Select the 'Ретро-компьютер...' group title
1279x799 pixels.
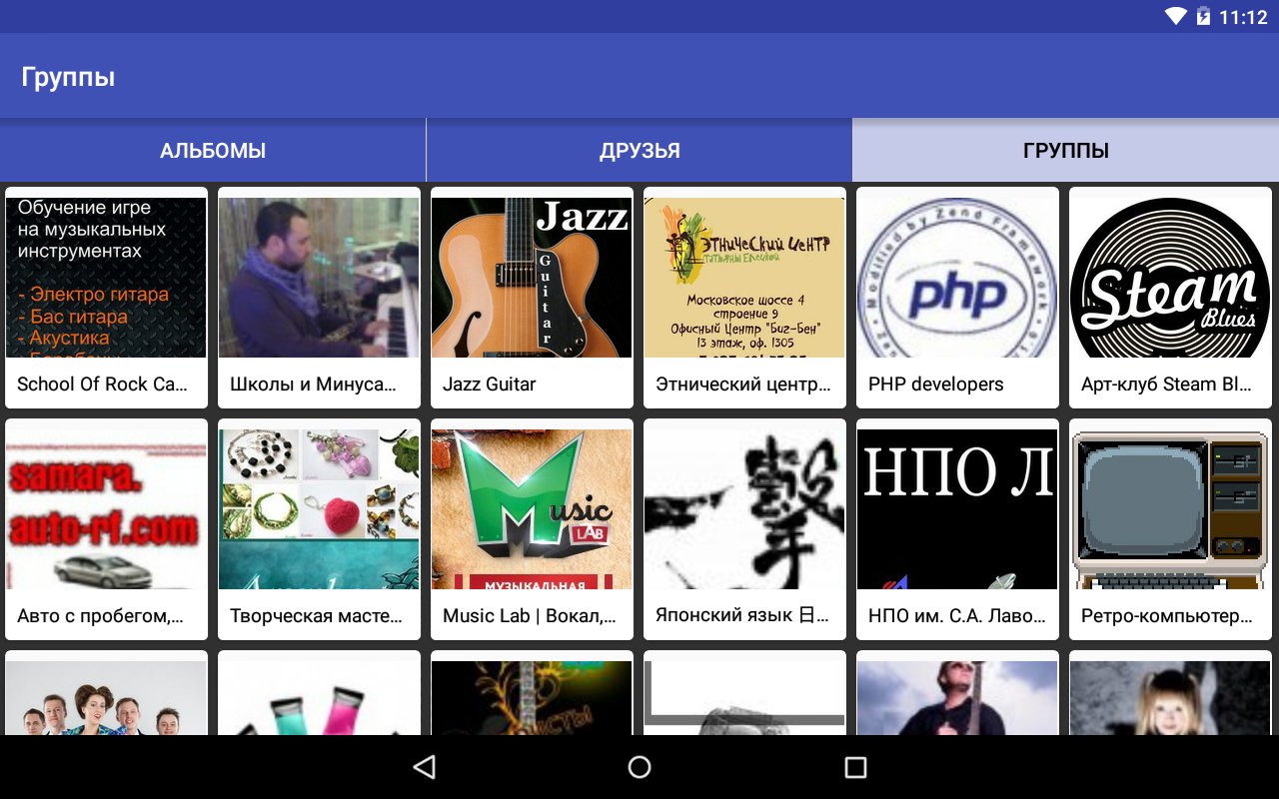pyautogui.click(x=1166, y=616)
